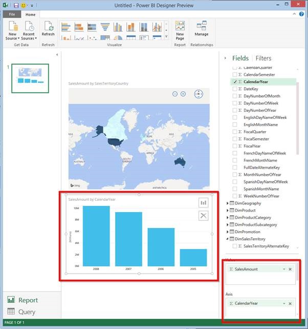
Task: Add a New Page to the report
Action: (x=180, y=30)
